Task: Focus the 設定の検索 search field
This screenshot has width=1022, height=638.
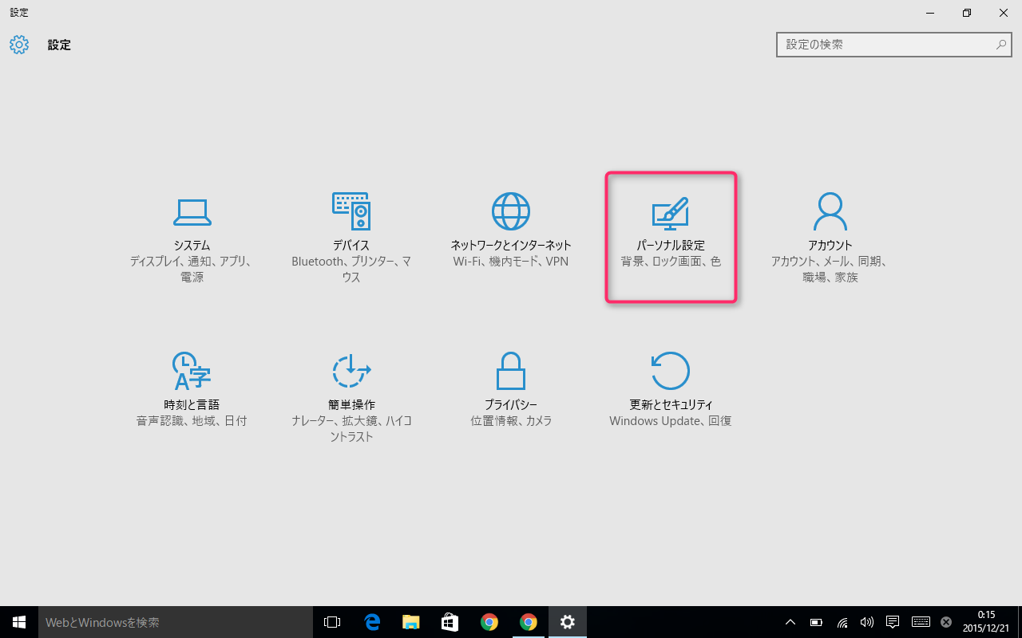Action: (895, 45)
